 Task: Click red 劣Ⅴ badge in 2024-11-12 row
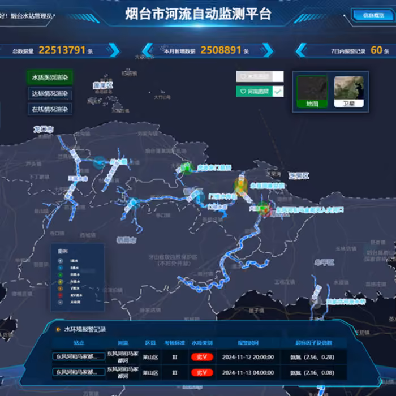tap(202, 357)
